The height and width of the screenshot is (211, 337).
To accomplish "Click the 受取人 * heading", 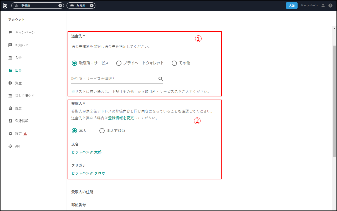I will click(78, 103).
